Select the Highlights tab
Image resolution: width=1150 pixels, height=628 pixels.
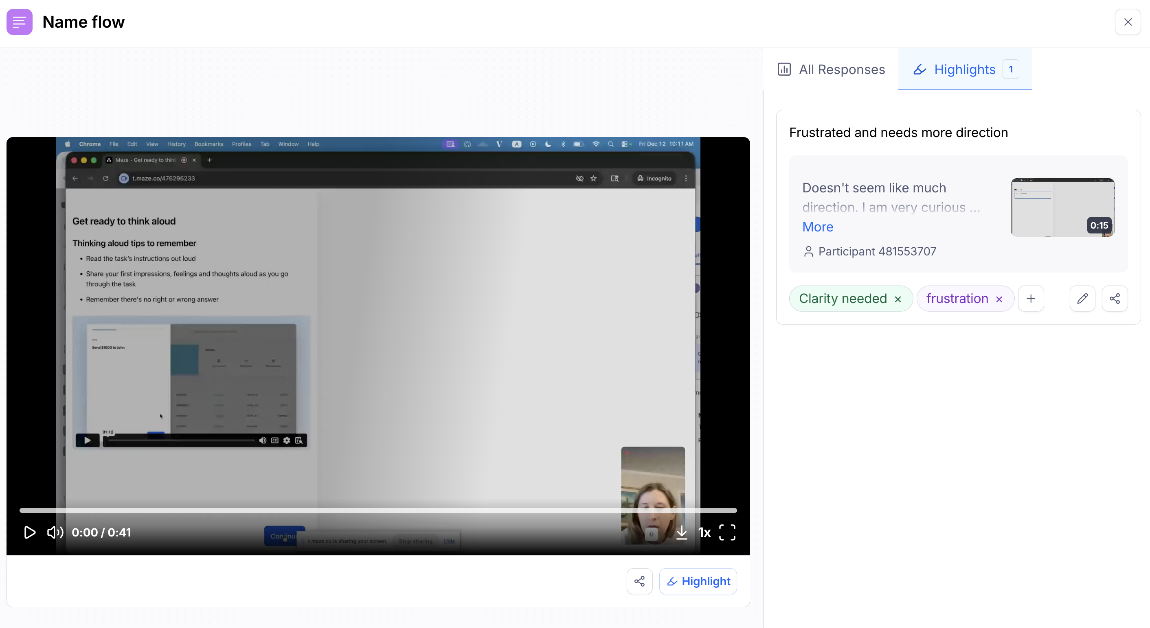pos(965,70)
